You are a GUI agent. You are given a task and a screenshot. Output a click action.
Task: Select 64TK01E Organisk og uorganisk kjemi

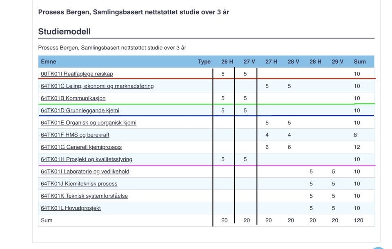(89, 123)
